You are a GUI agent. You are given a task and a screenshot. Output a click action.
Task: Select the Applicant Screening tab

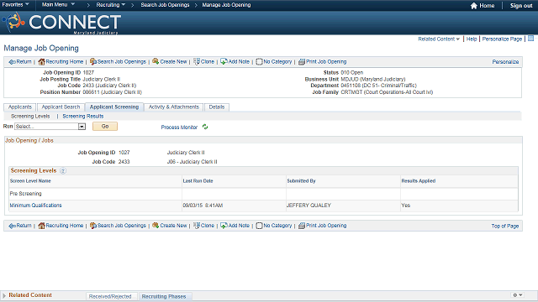click(x=114, y=107)
